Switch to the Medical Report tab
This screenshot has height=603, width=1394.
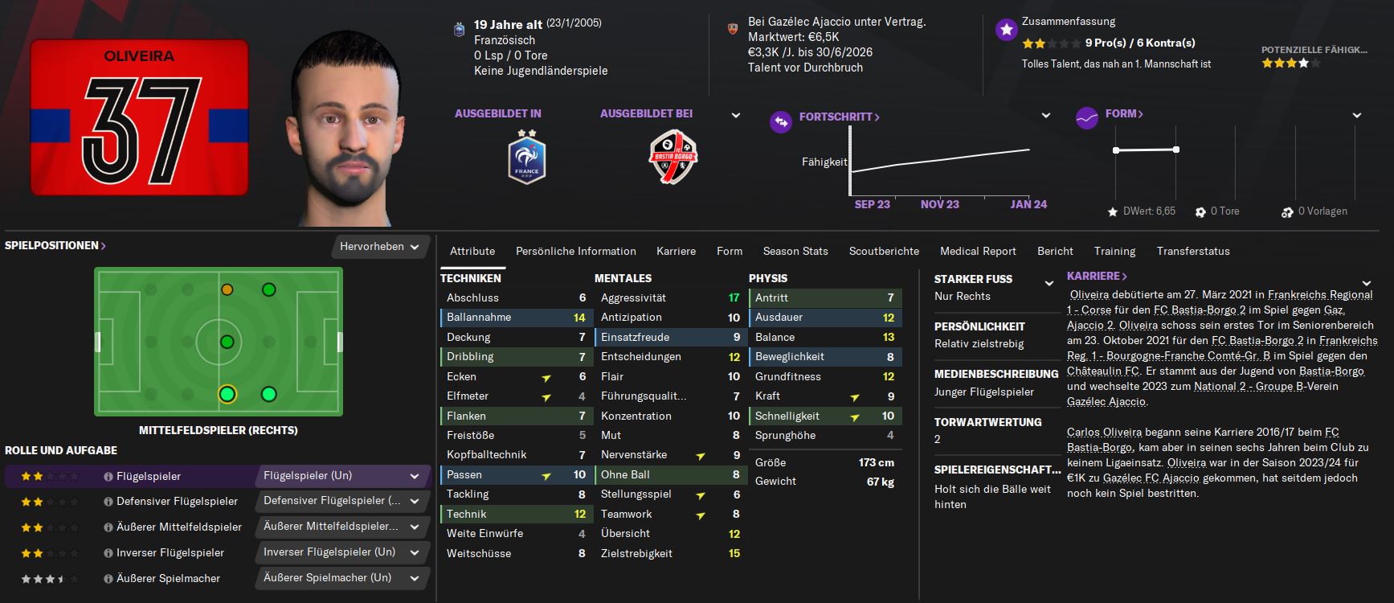(x=978, y=251)
